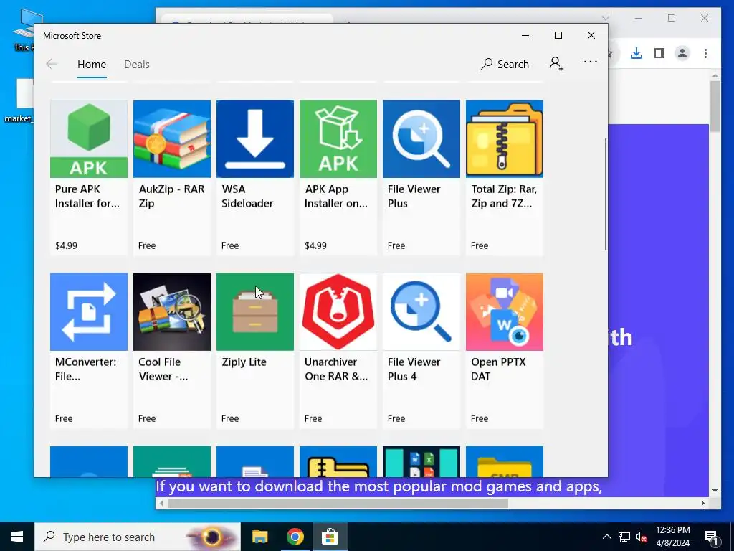734x551 pixels.
Task: Open APK App Installer app icon
Action: coord(338,138)
